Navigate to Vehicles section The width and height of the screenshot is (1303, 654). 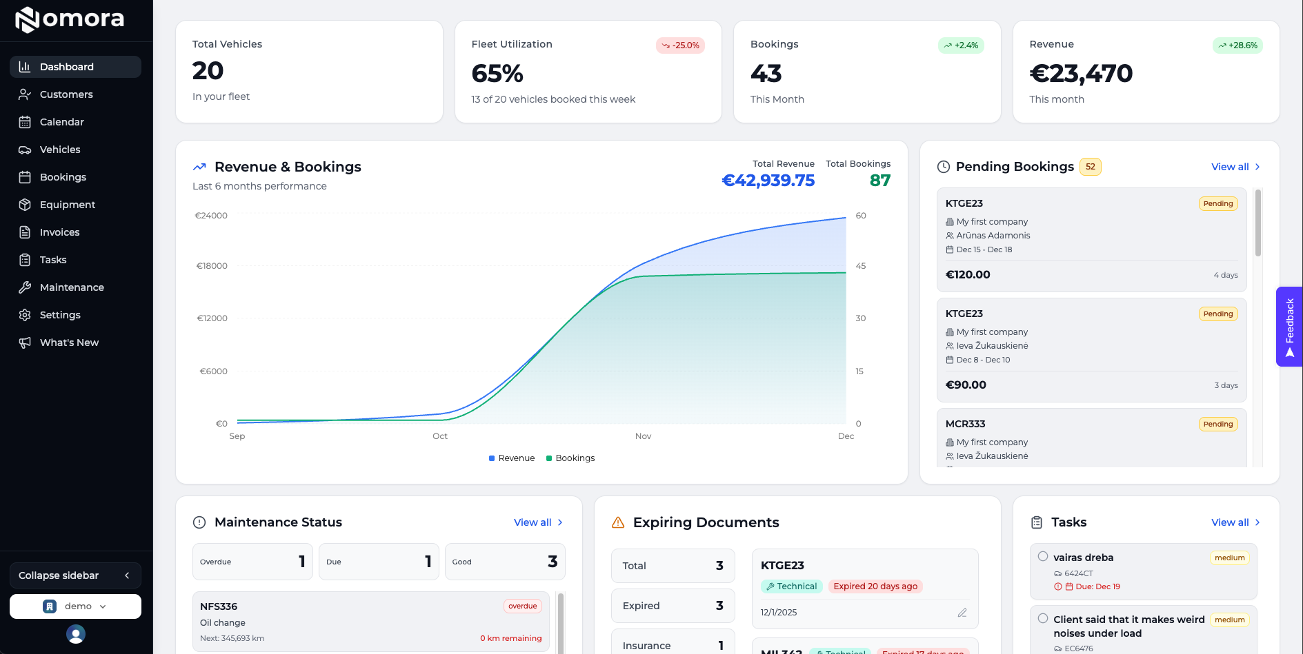click(75, 150)
